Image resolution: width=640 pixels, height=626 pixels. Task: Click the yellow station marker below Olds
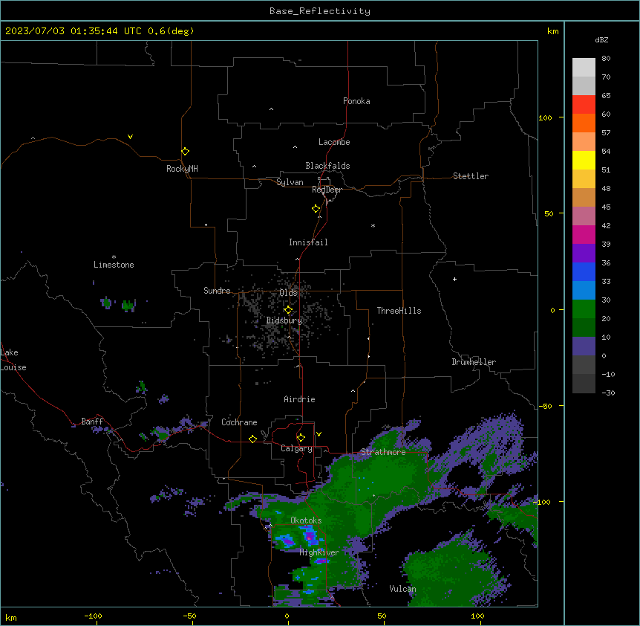[x=289, y=310]
